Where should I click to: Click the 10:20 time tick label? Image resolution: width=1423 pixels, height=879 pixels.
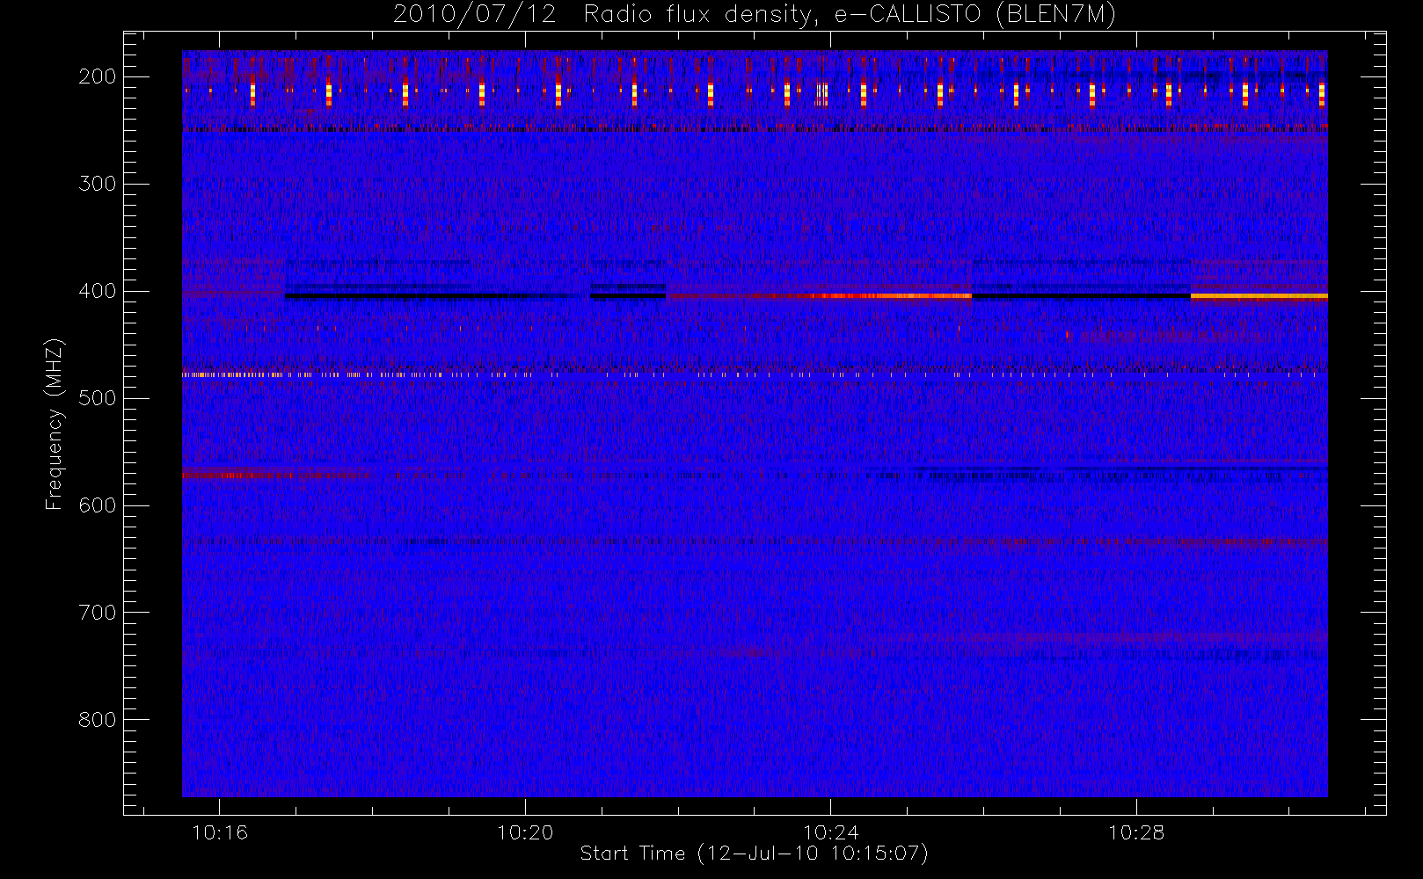(x=525, y=832)
